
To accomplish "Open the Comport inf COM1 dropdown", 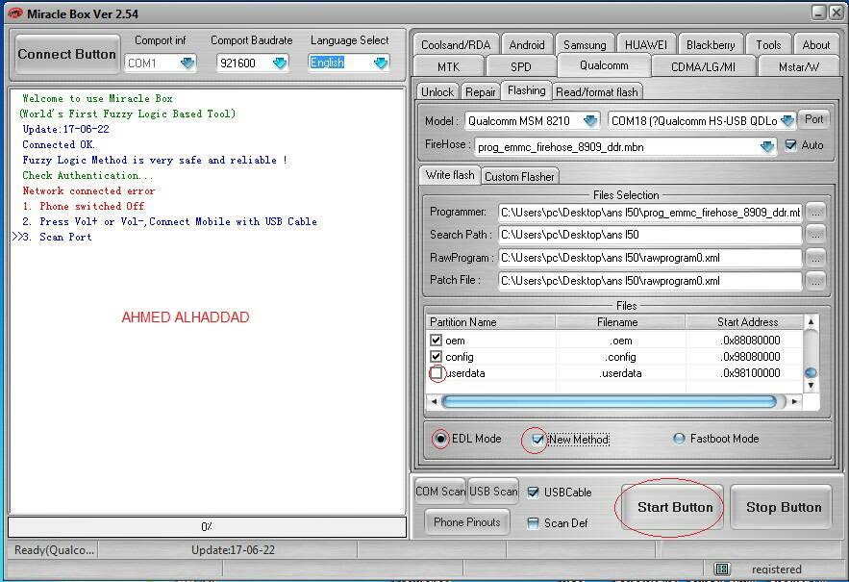I will tap(187, 63).
